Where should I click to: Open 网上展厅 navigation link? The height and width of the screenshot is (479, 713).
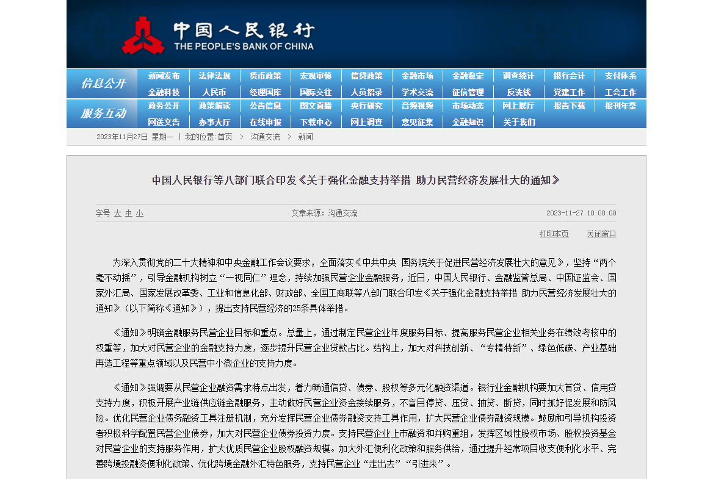pyautogui.click(x=518, y=106)
